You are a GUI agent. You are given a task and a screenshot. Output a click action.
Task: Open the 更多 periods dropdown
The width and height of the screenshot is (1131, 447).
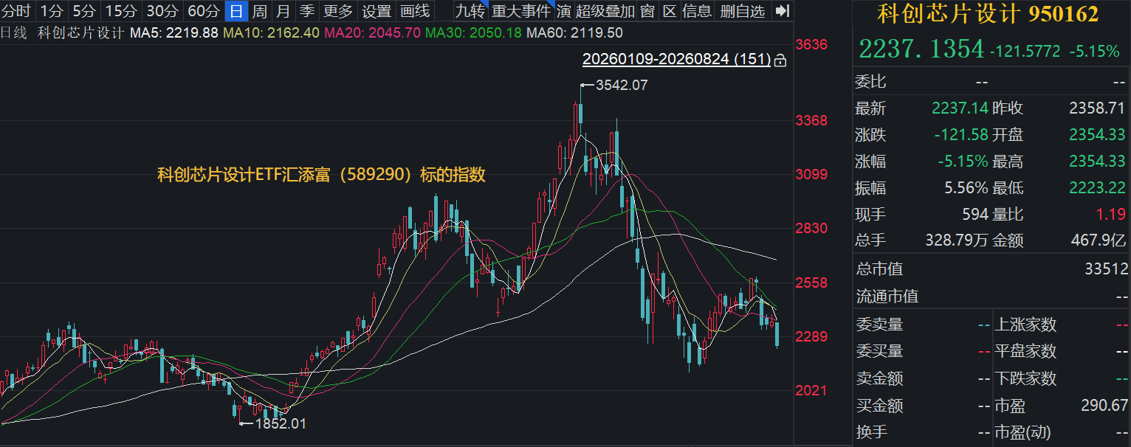click(338, 11)
